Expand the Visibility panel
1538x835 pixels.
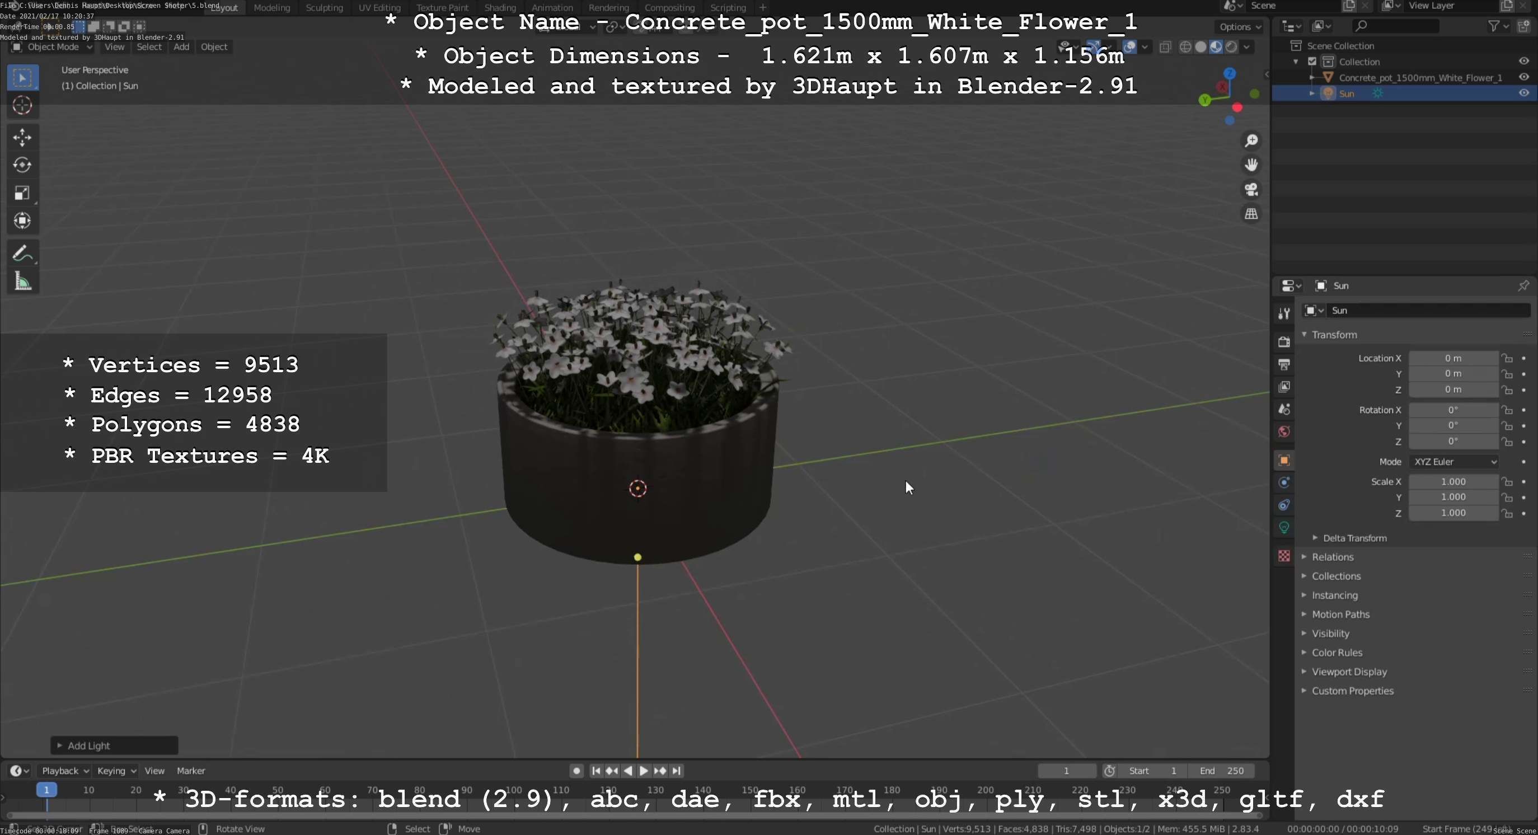(1330, 634)
